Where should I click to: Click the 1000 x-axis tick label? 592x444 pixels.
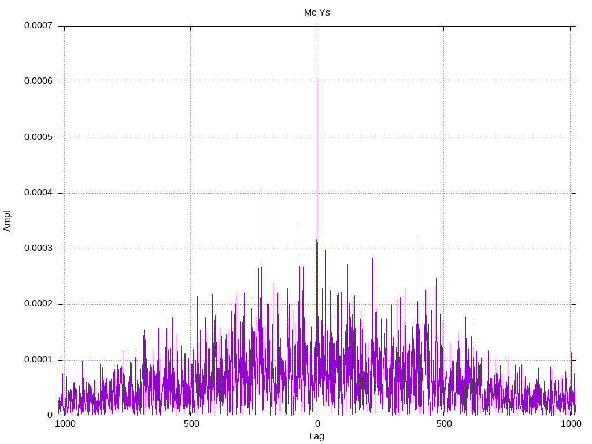571,424
